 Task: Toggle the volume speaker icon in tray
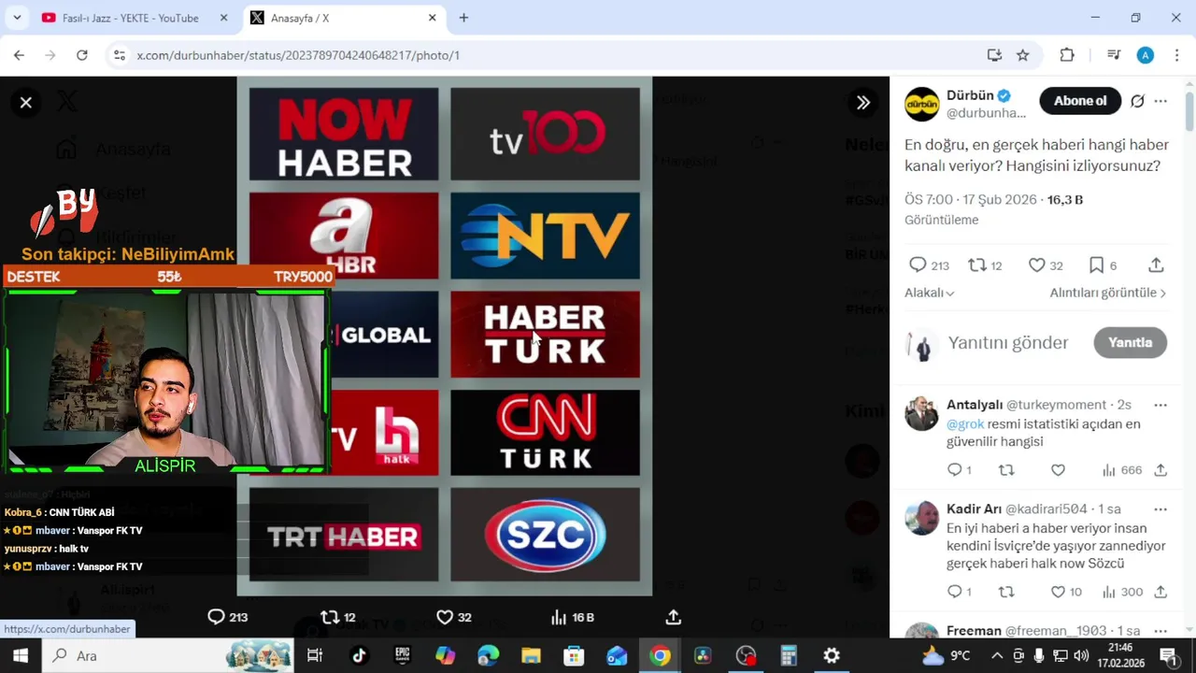coord(1081,655)
